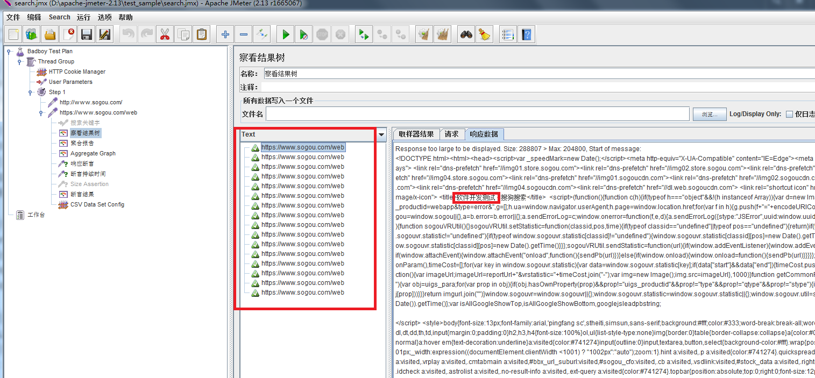Open the Search menu
Image resolution: width=815 pixels, height=378 pixels.
point(60,17)
